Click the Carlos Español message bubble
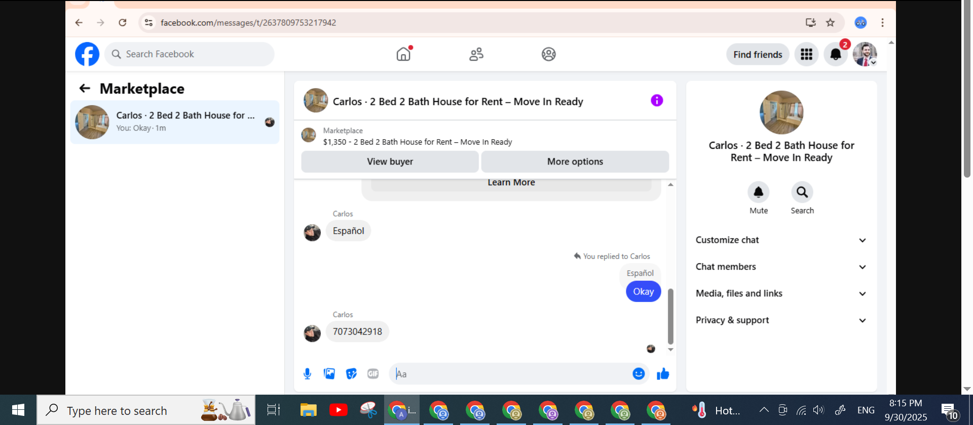This screenshot has height=425, width=973. (348, 231)
